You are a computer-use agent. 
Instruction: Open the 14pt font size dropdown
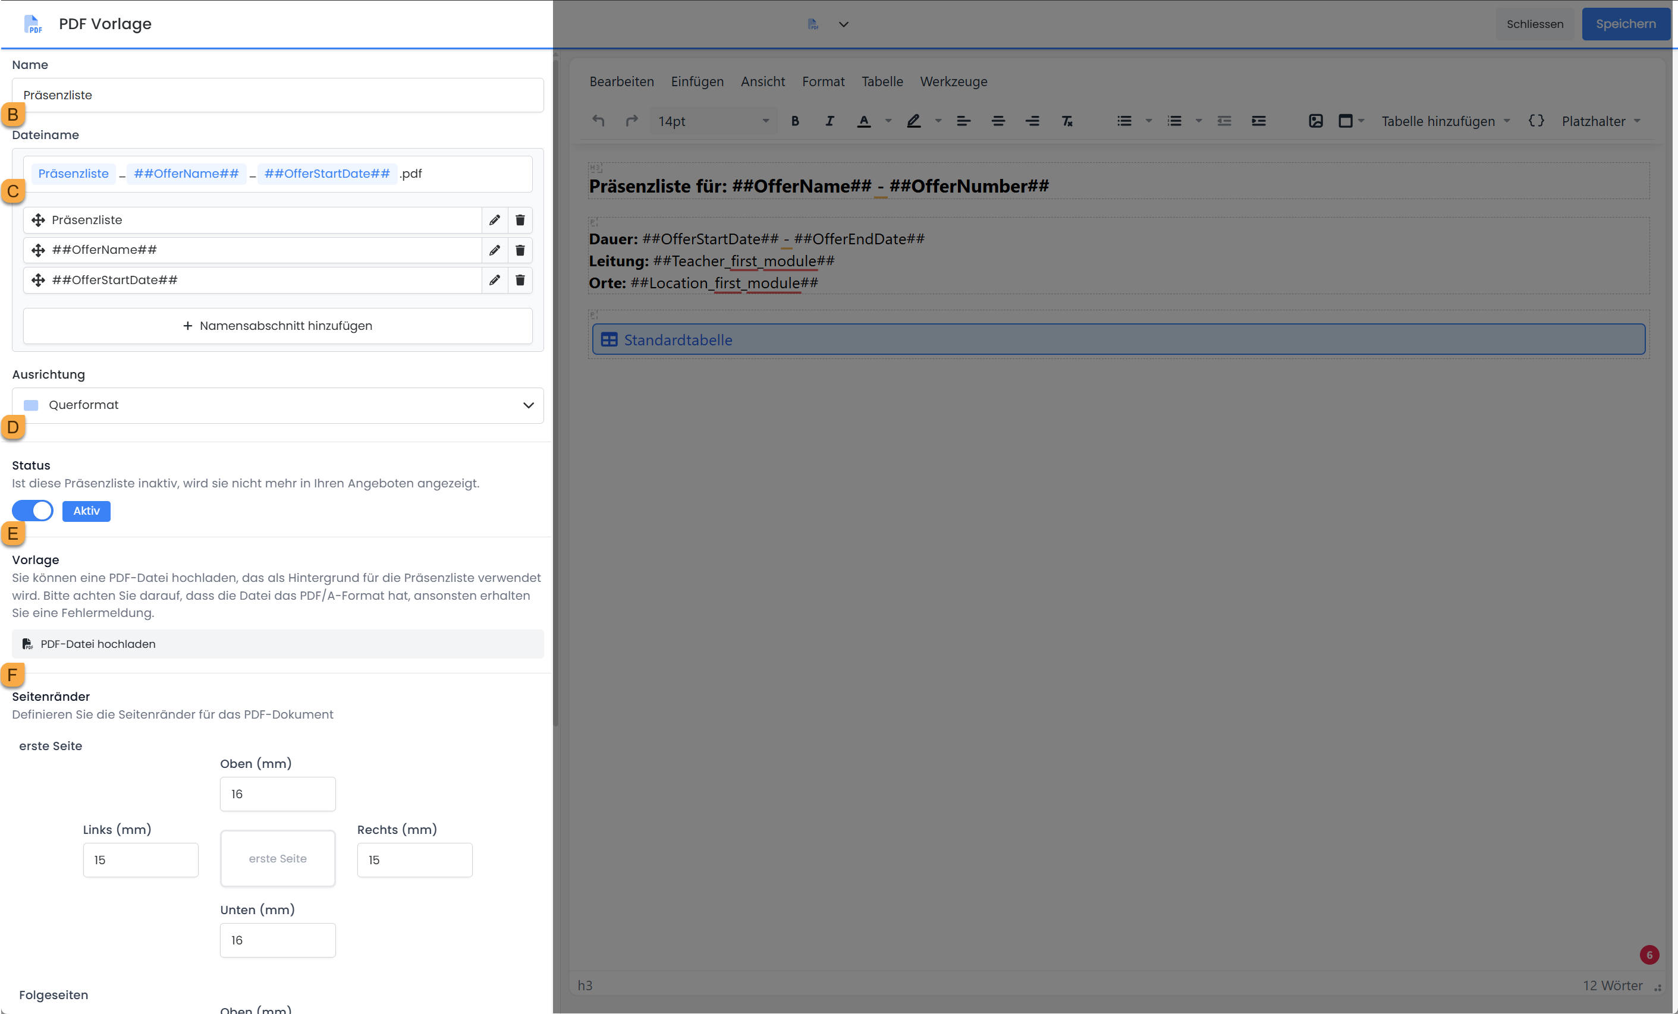[x=712, y=121]
